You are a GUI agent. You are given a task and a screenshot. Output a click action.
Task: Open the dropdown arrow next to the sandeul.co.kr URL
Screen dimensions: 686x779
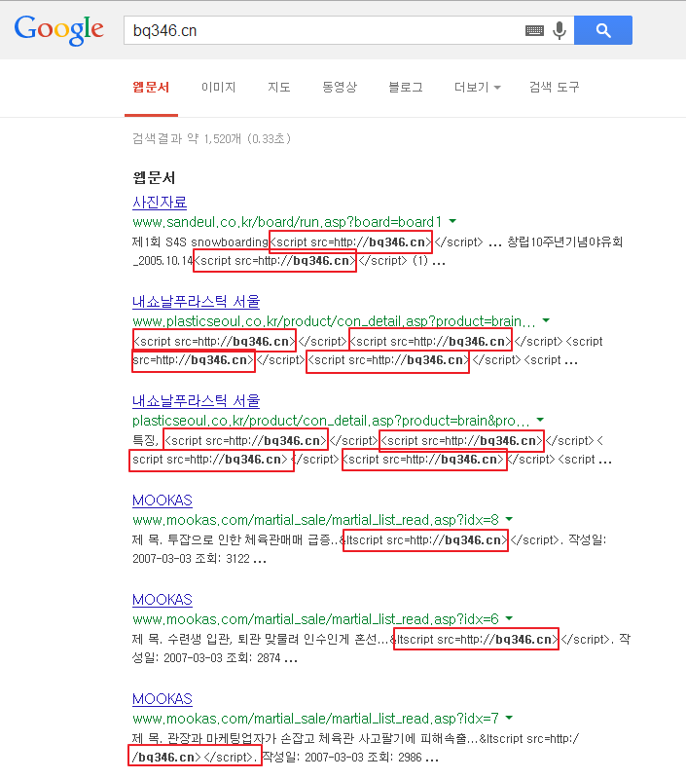(452, 221)
